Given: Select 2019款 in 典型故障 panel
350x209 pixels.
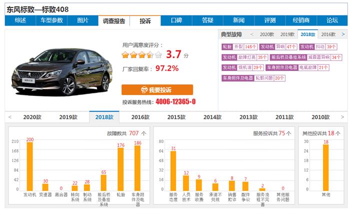Looking at the screenshot, I should click(x=287, y=34).
